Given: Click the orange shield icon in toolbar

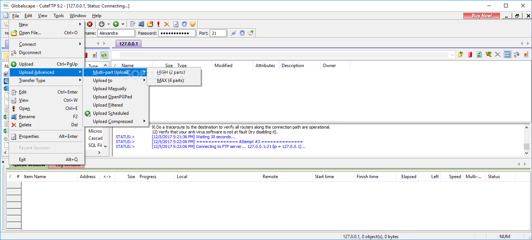Looking at the screenshot, I should pos(193,24).
